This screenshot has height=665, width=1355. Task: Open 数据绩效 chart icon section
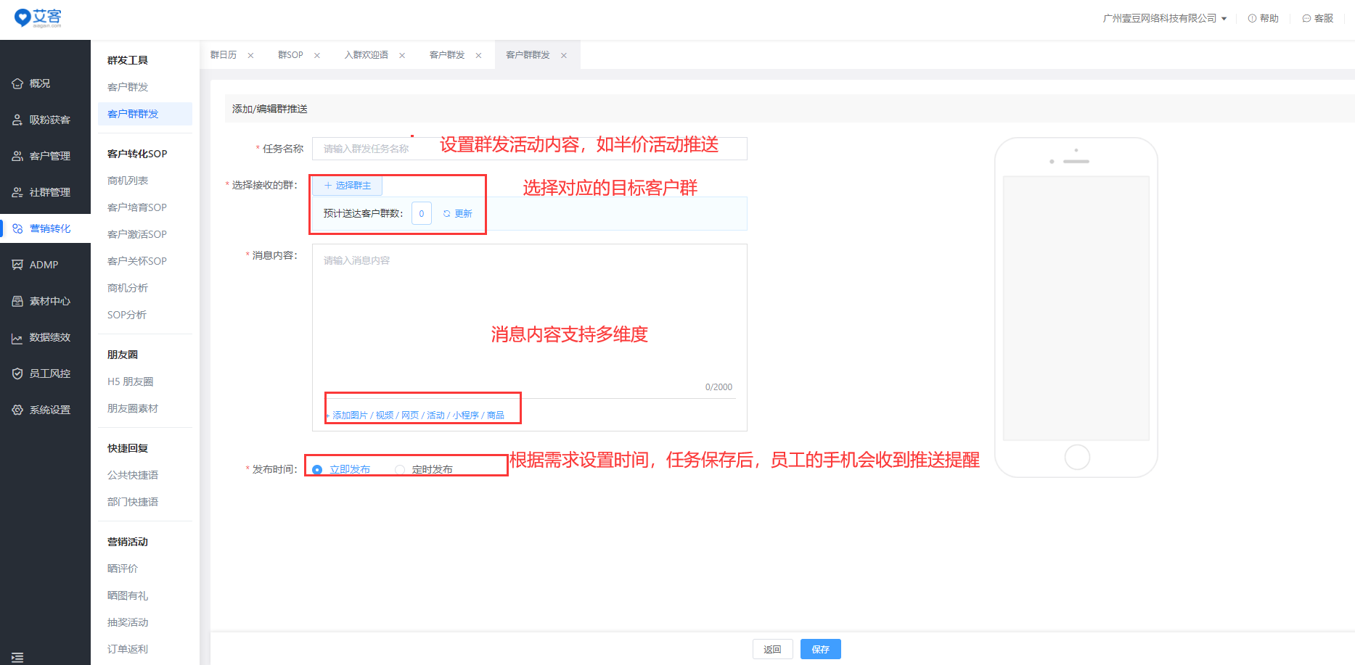point(17,338)
